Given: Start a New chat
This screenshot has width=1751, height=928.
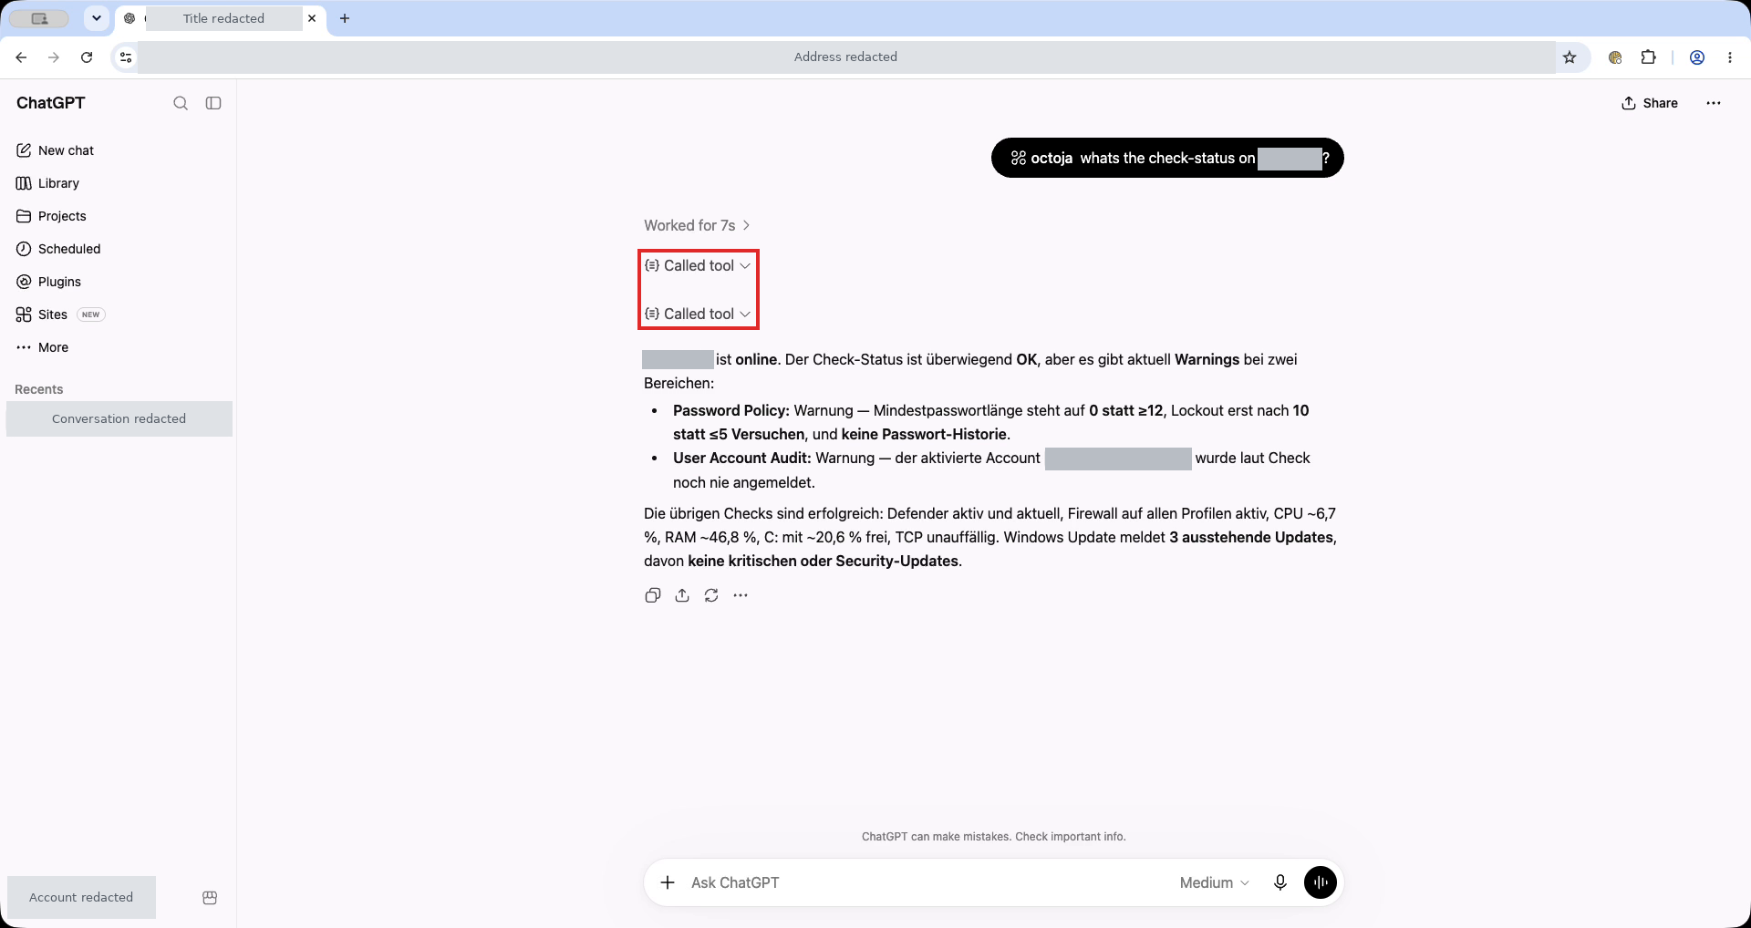Looking at the screenshot, I should [x=56, y=150].
